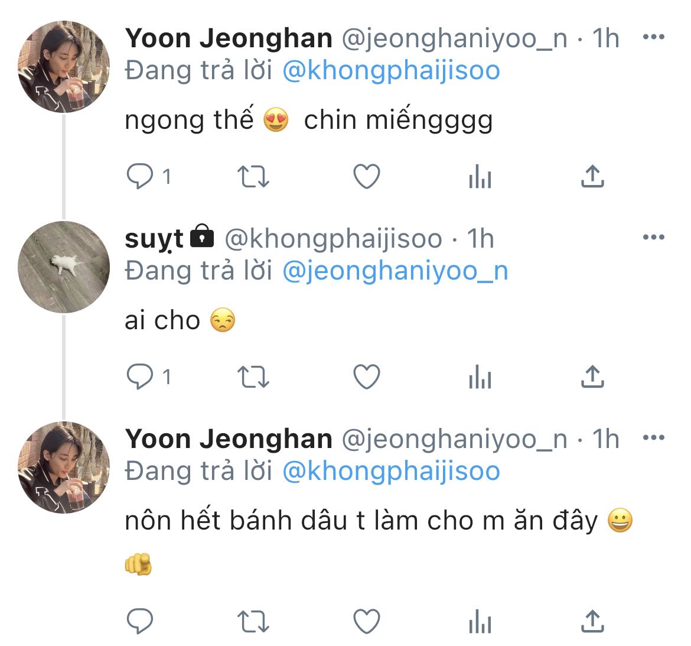
Task: Retweet the "nôn hết bánh dâu" tweet
Action: coord(253,621)
